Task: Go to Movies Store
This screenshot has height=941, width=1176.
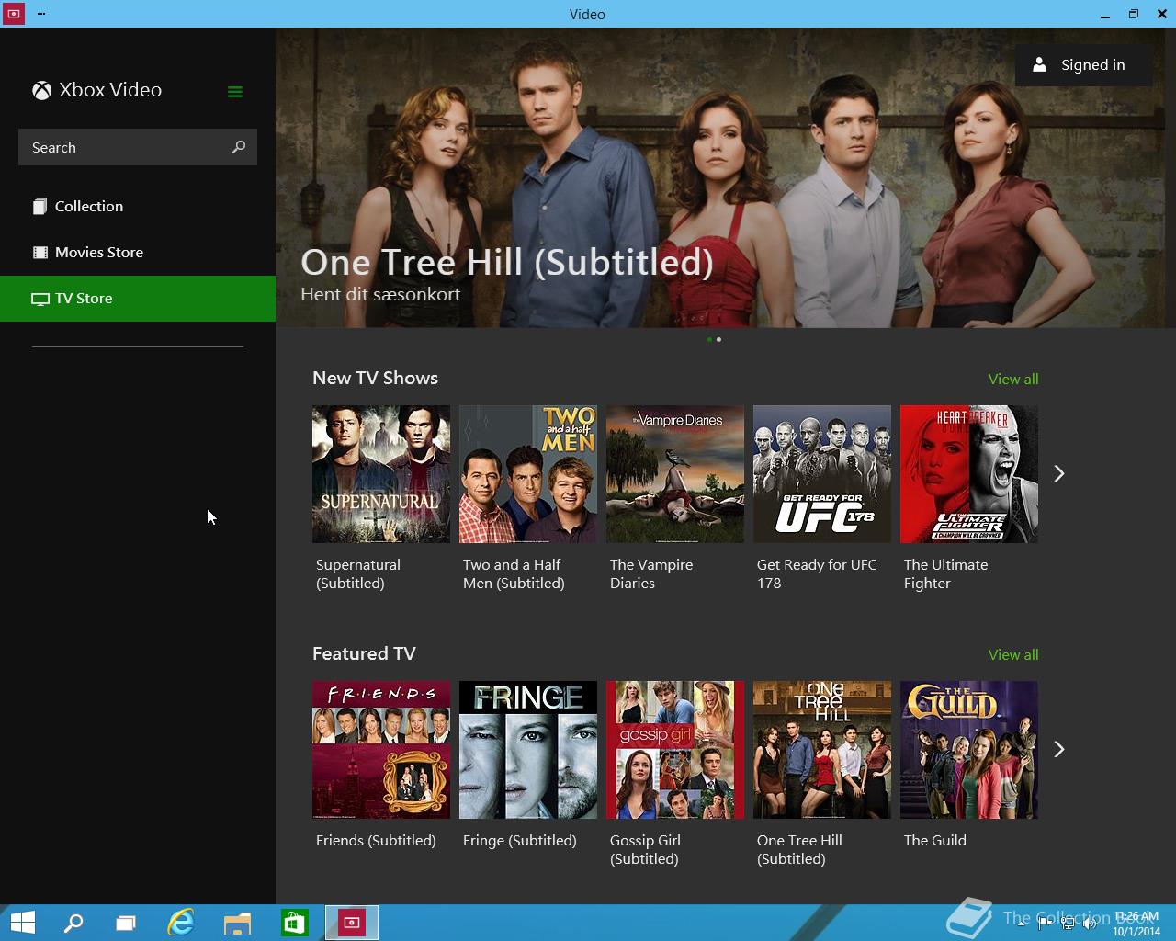Action: 138,252
